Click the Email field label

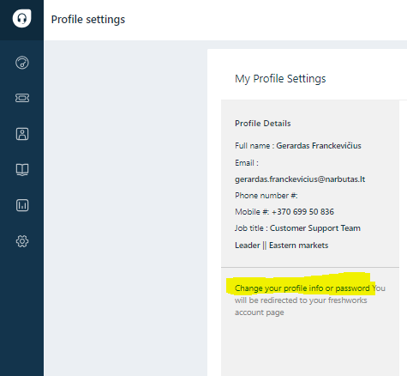[x=247, y=163]
